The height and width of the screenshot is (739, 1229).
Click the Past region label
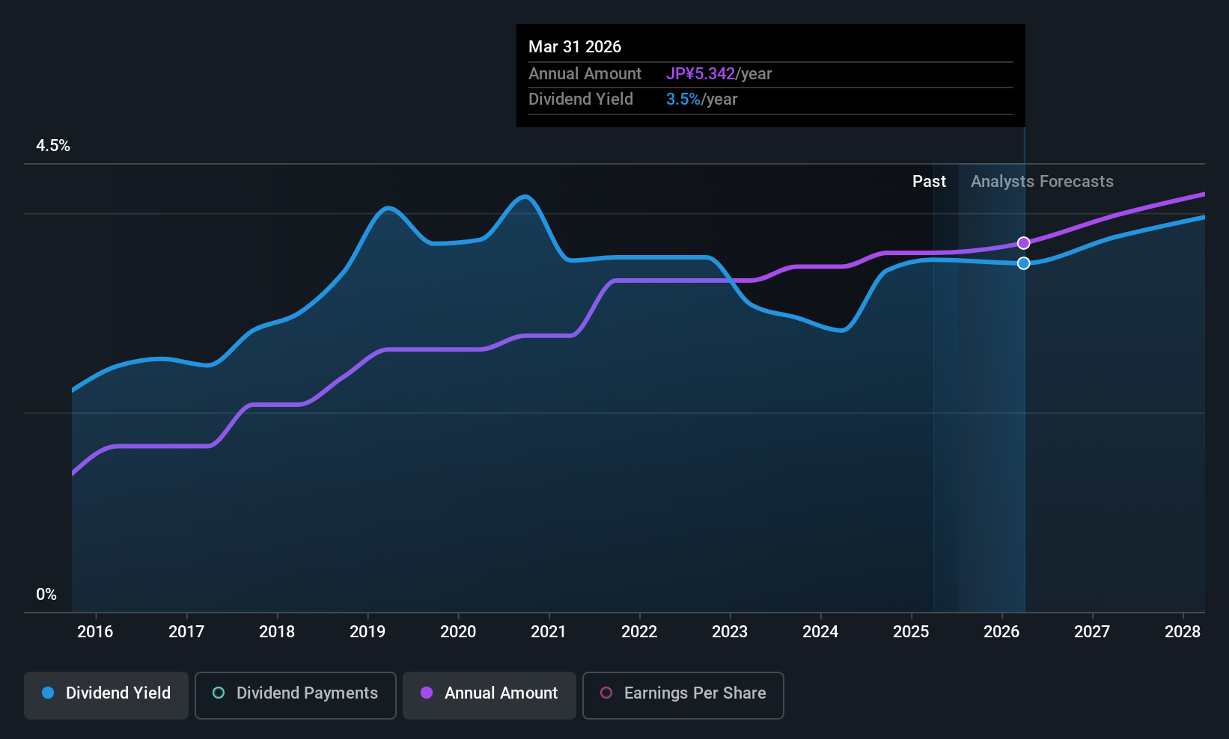point(929,182)
